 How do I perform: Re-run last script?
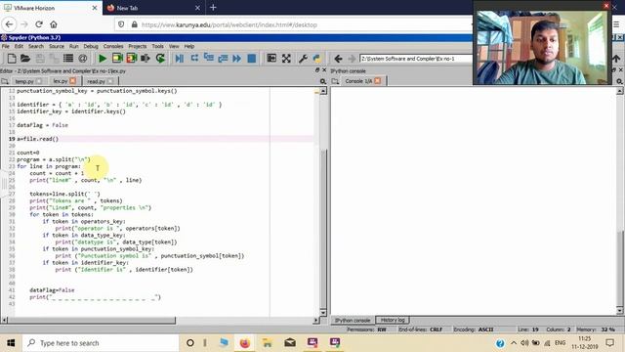pyautogui.click(x=160, y=59)
